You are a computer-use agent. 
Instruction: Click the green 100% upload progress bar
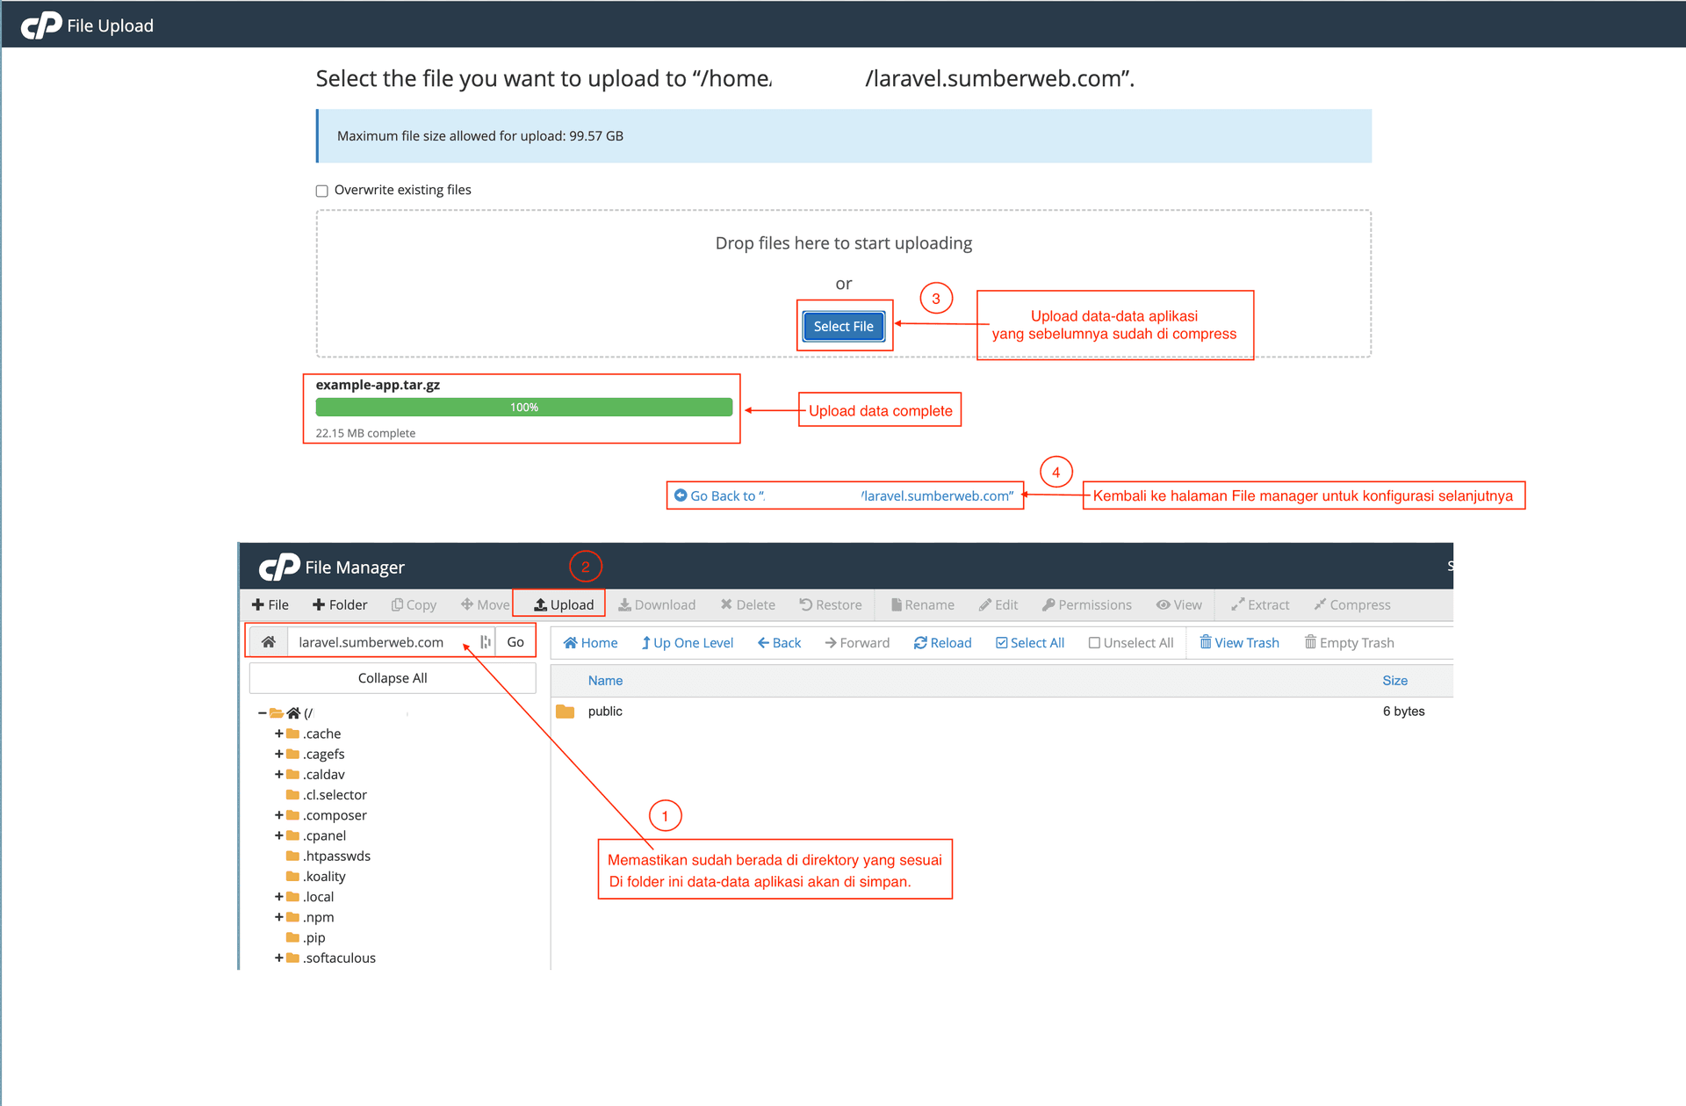click(x=523, y=408)
